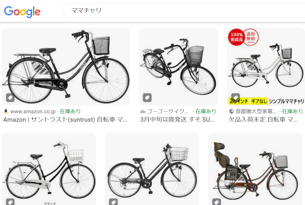Select the brown bicycle with child seat thumbnail

(x=255, y=168)
